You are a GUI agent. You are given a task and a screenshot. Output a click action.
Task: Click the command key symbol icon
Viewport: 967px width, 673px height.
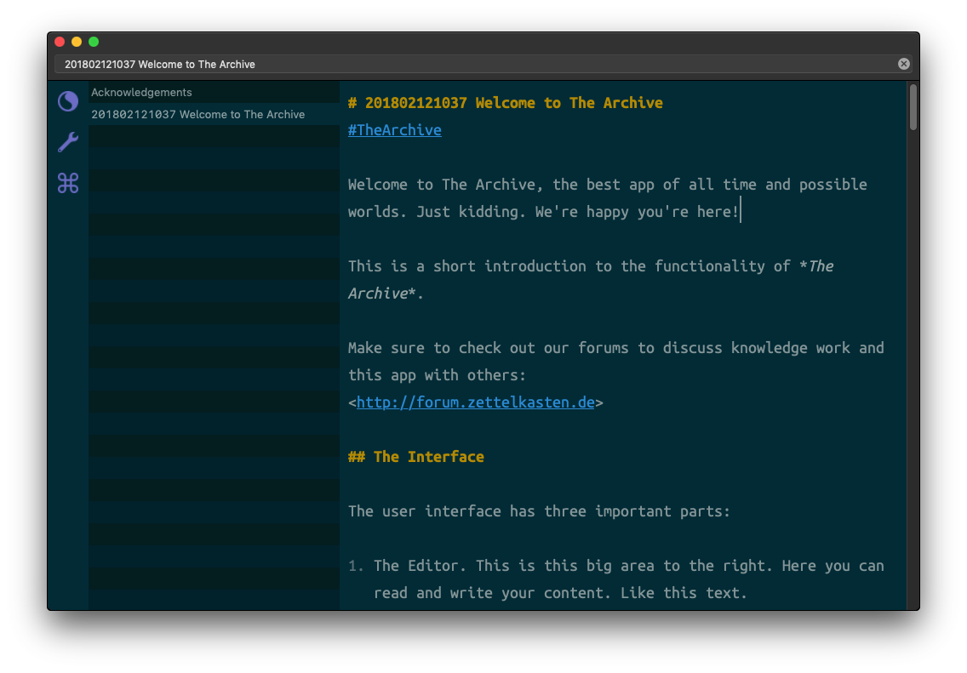[x=68, y=183]
